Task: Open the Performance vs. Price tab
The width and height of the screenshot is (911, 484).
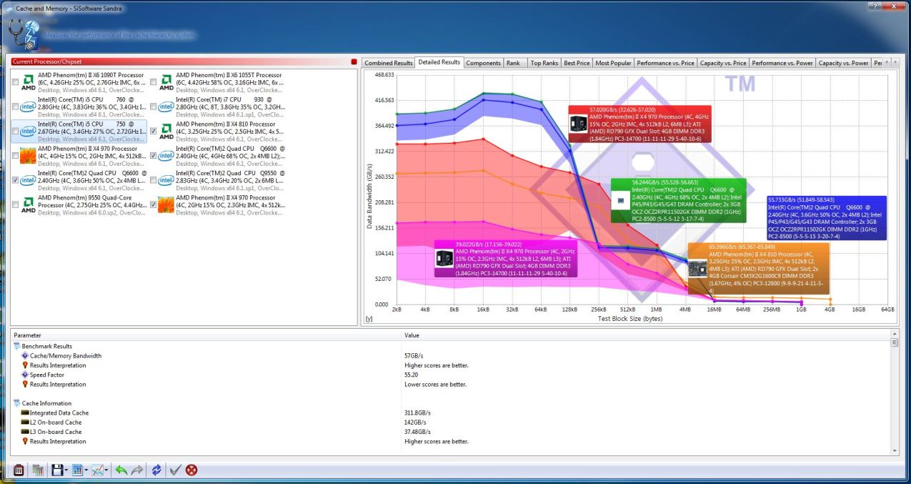Action: coord(665,63)
